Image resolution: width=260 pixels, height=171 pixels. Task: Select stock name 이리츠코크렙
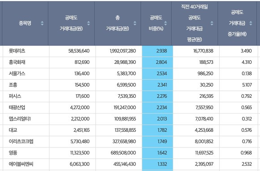[21, 142]
